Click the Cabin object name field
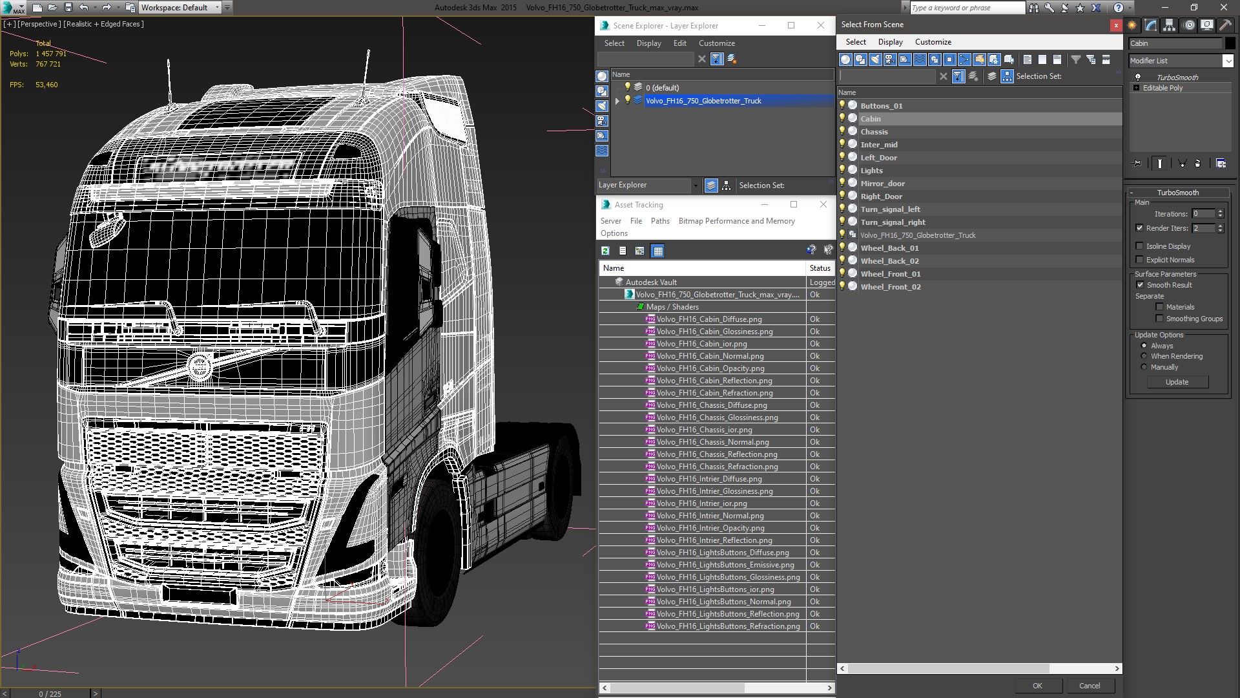 click(x=1175, y=43)
